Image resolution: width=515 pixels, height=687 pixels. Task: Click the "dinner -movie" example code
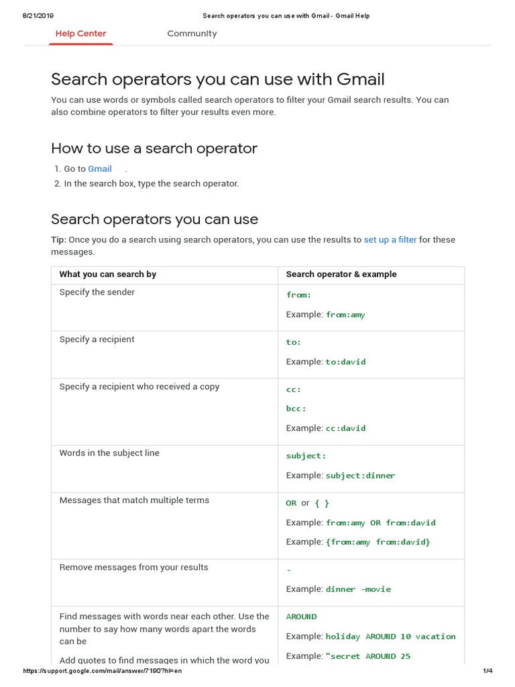[358, 589]
